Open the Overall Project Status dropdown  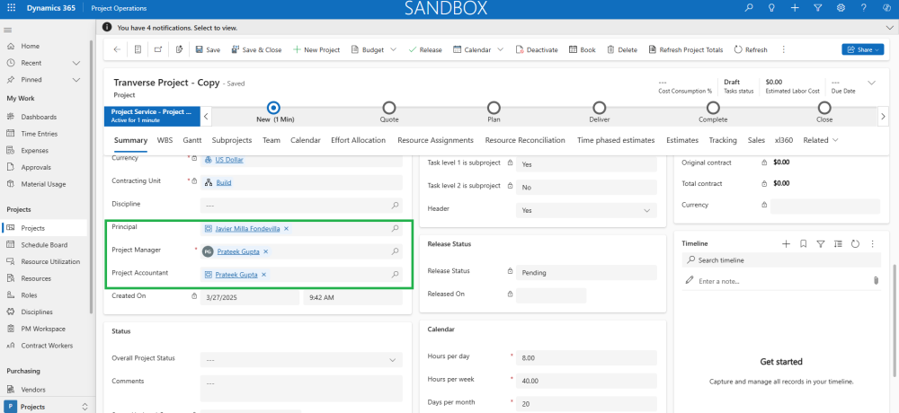click(x=301, y=360)
